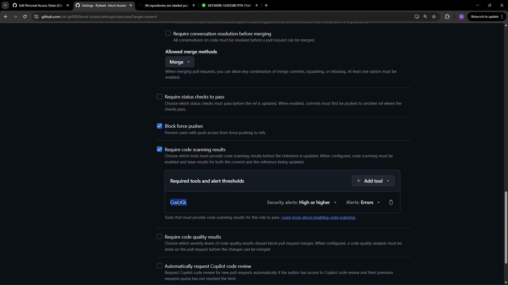Uncheck Require code scanning results
The image size is (508, 285).
tap(160, 149)
